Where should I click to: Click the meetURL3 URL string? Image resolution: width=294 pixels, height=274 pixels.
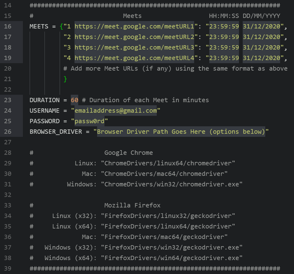tap(134, 48)
